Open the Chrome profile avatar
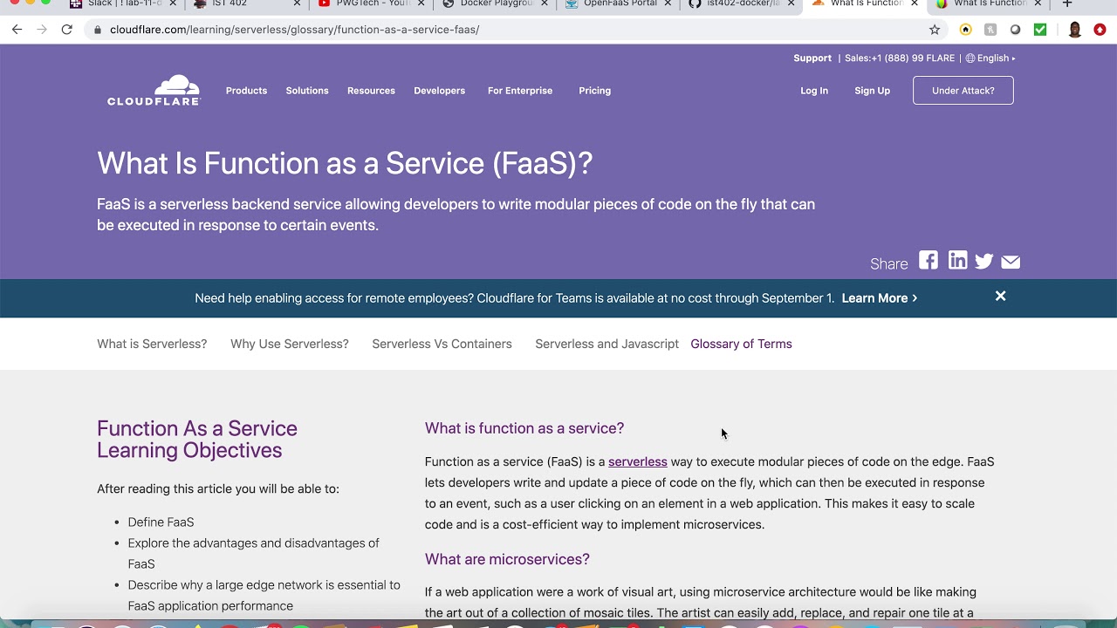Image resolution: width=1117 pixels, height=628 pixels. tap(1075, 30)
